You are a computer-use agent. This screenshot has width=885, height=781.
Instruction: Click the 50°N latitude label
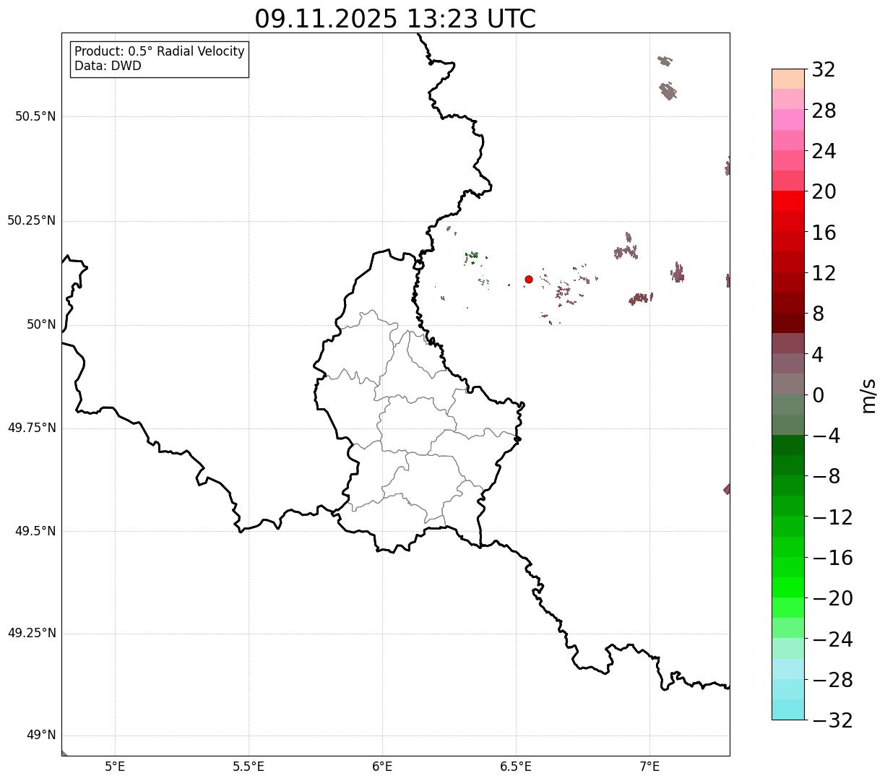(x=41, y=324)
